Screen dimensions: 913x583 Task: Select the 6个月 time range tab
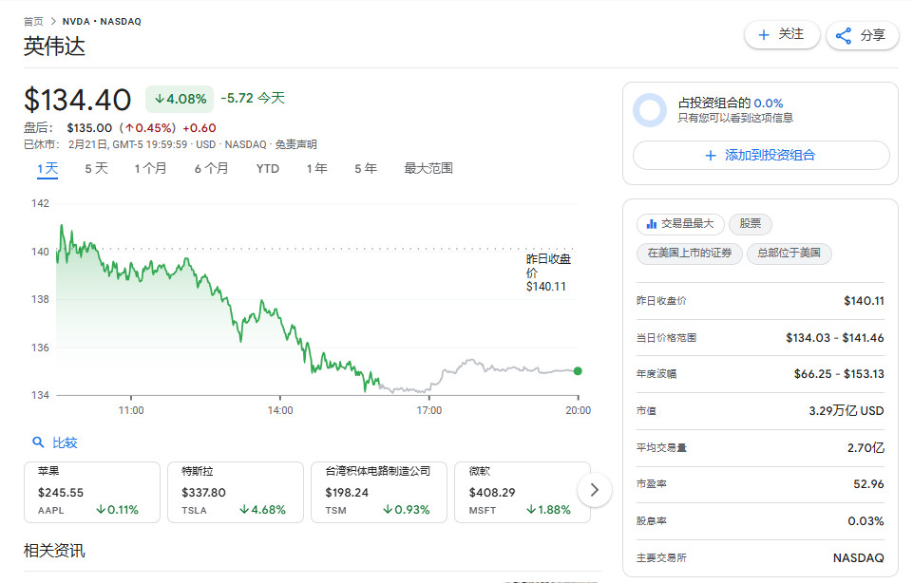point(211,169)
